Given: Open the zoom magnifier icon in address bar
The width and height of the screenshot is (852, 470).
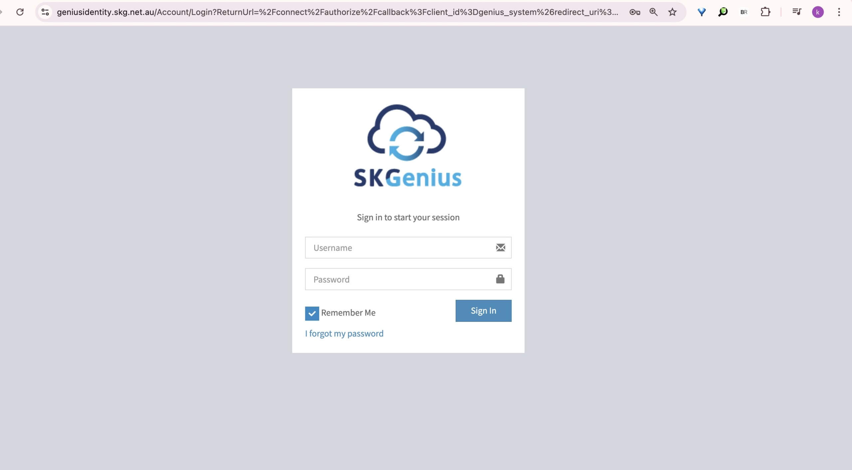Looking at the screenshot, I should [653, 12].
